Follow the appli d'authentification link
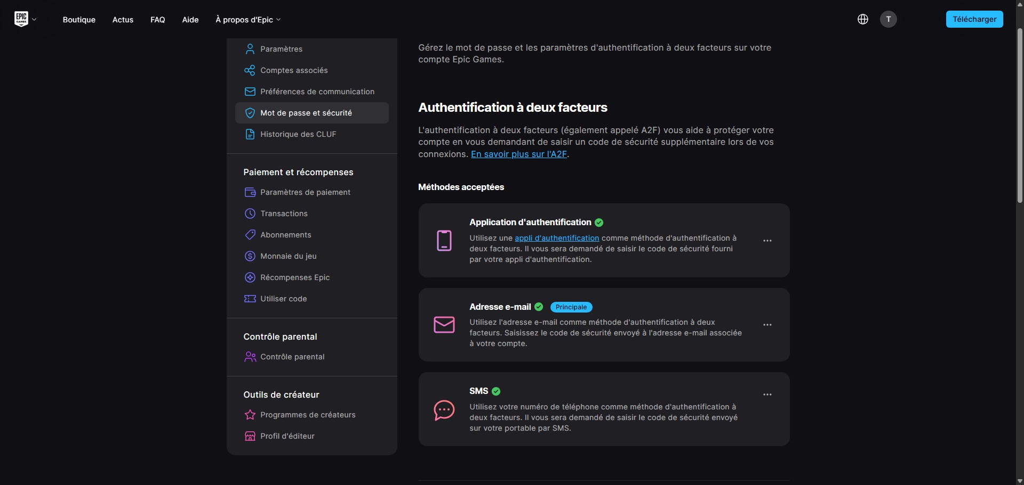Viewport: 1024px width, 485px height. [x=556, y=238]
